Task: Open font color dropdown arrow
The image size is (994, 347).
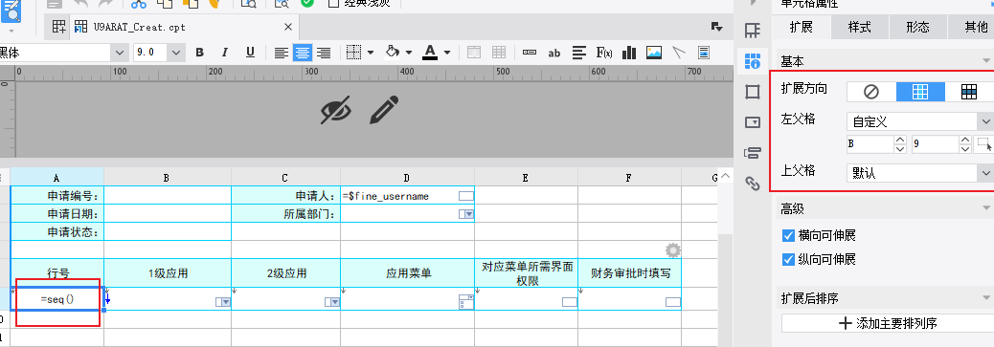Action: click(x=447, y=53)
